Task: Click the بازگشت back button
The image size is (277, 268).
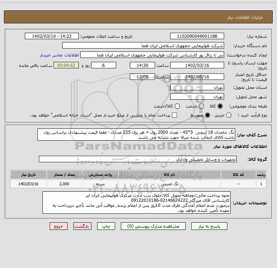Action: pos(82,226)
